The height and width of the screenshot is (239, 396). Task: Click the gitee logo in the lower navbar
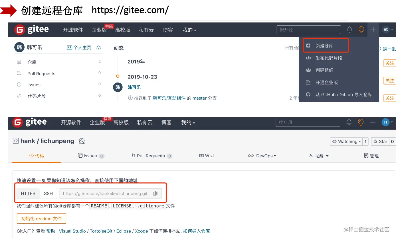click(30, 122)
